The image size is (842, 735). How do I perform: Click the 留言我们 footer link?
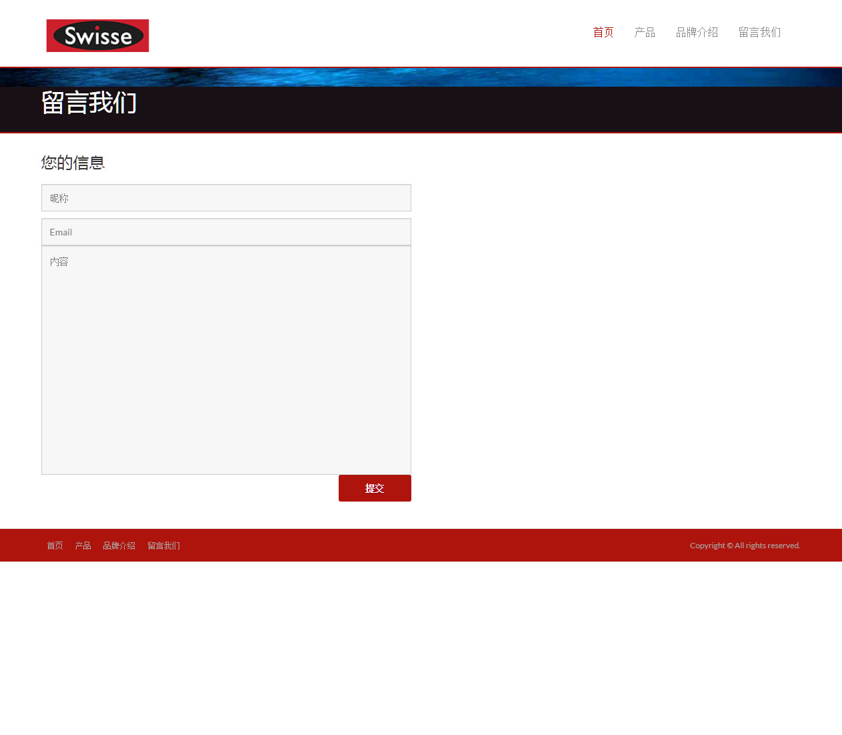pos(163,546)
